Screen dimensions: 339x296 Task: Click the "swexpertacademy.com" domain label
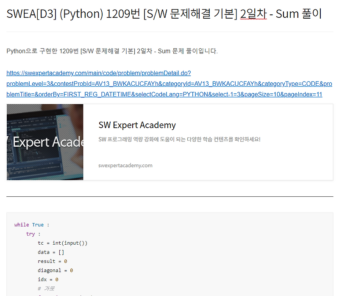click(125, 165)
